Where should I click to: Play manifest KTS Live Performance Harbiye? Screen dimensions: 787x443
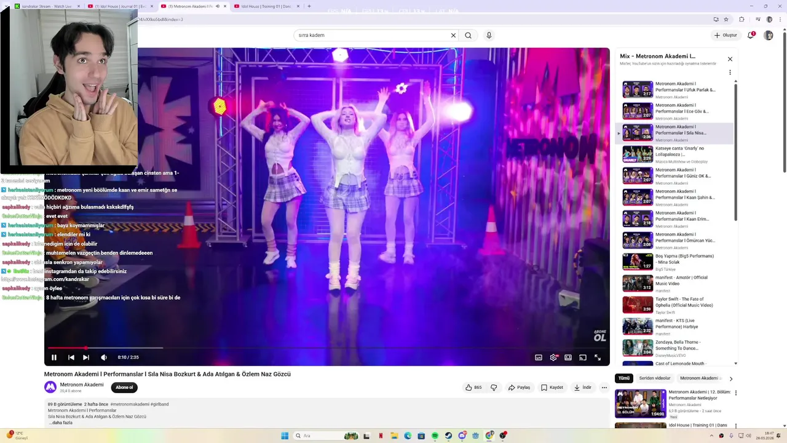pos(675,327)
